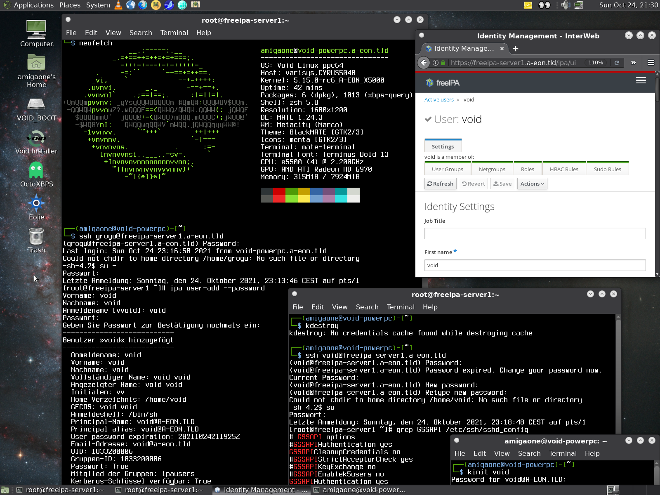The width and height of the screenshot is (660, 495).
Task: Expand the Actions dropdown
Action: point(532,184)
